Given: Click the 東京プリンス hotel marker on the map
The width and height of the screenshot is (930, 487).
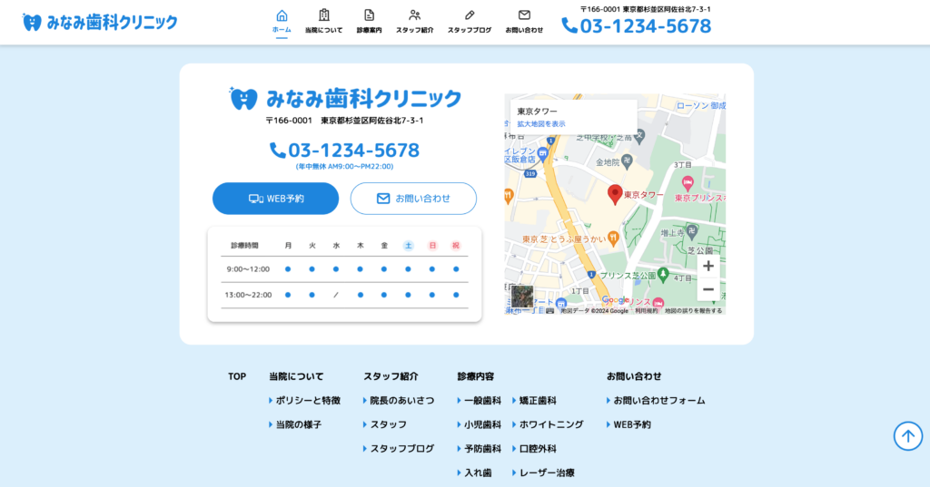Looking at the screenshot, I should click(x=688, y=183).
